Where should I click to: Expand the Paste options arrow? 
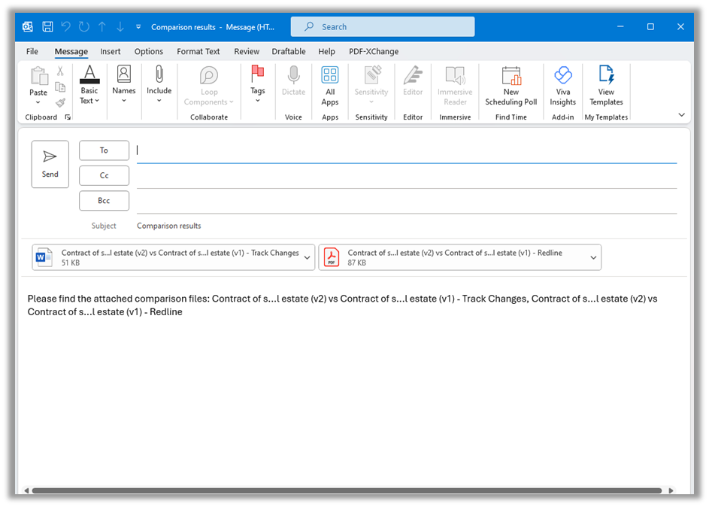38,102
